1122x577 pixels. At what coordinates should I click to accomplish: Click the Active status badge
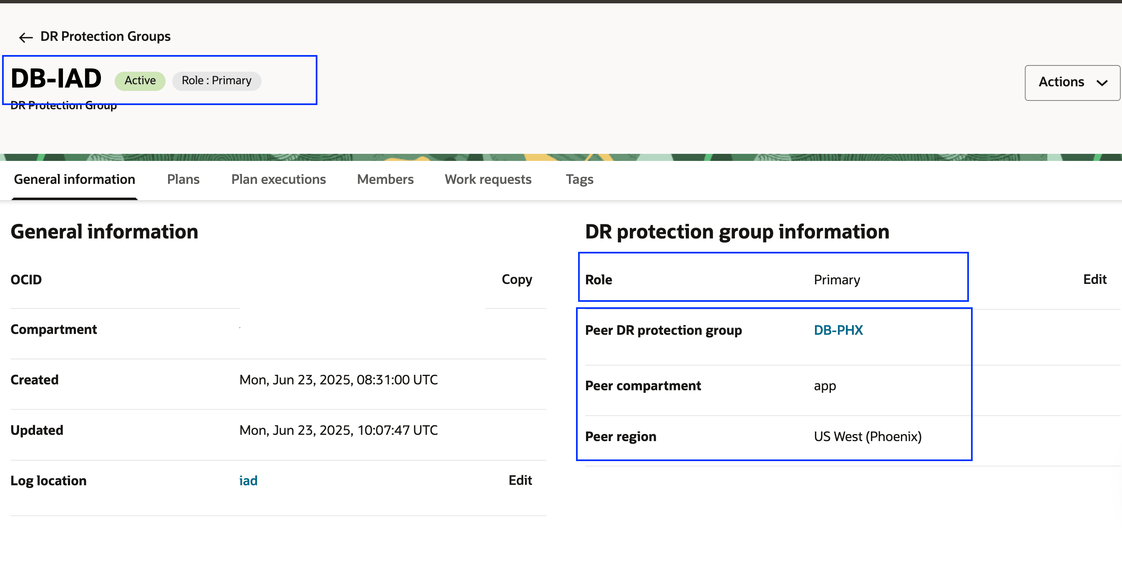[x=140, y=80]
